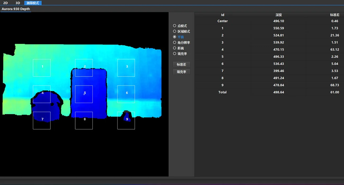Click the 标准差 button
Image resolution: width=344 pixels, height=185 pixels.
click(x=182, y=64)
